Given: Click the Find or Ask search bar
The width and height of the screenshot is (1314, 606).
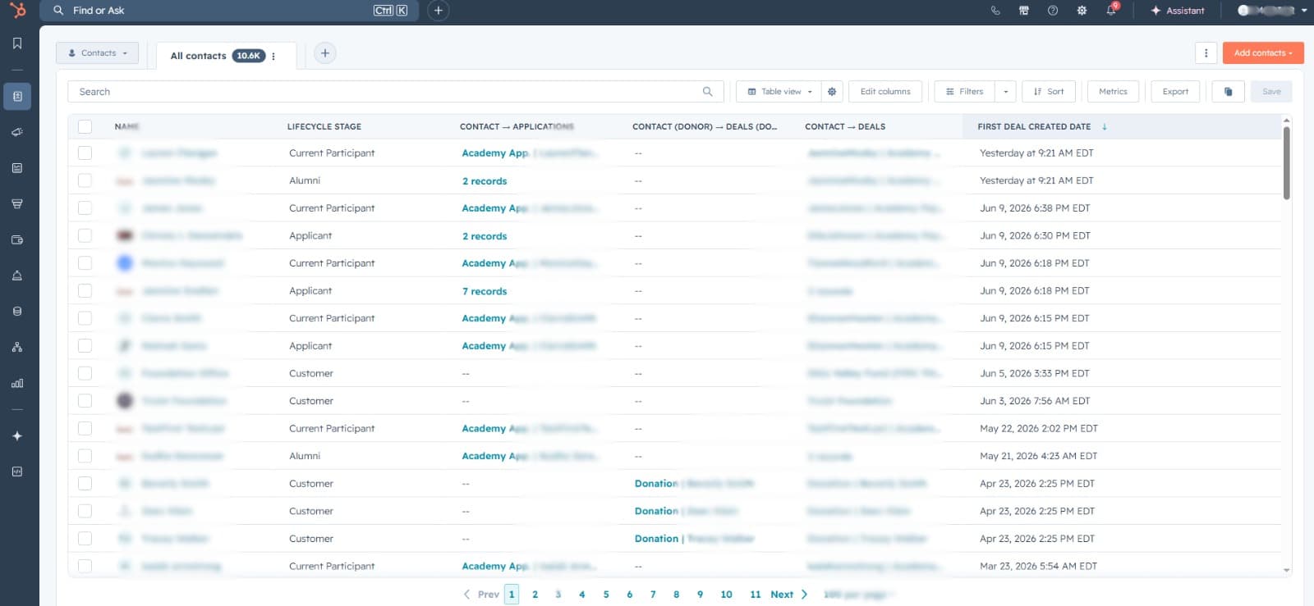Looking at the screenshot, I should point(229,11).
